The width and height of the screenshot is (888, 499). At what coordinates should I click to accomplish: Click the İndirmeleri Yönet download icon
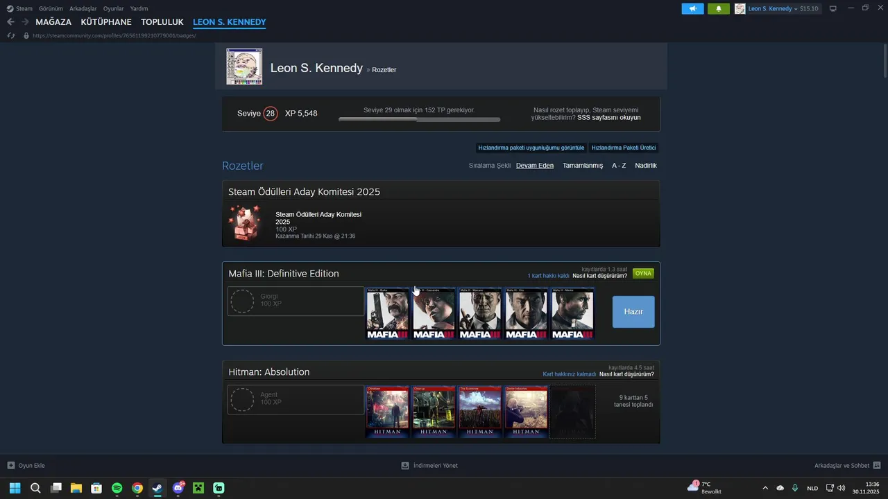pyautogui.click(x=405, y=466)
